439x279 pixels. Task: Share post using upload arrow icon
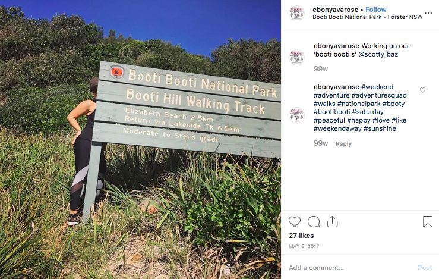(x=332, y=221)
